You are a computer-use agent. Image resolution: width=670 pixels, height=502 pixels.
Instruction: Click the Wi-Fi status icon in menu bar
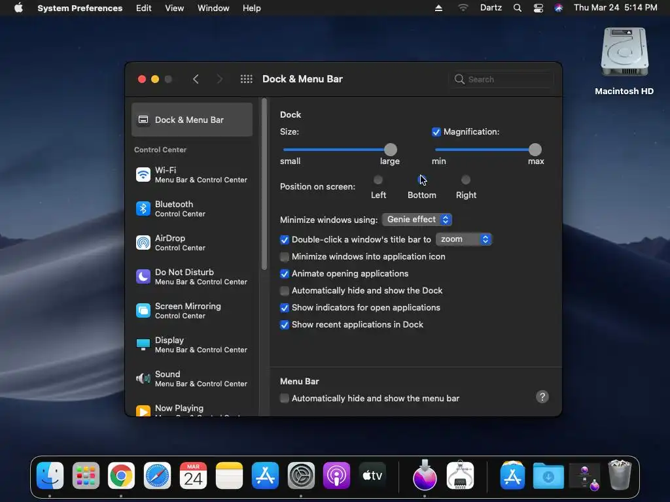(463, 8)
